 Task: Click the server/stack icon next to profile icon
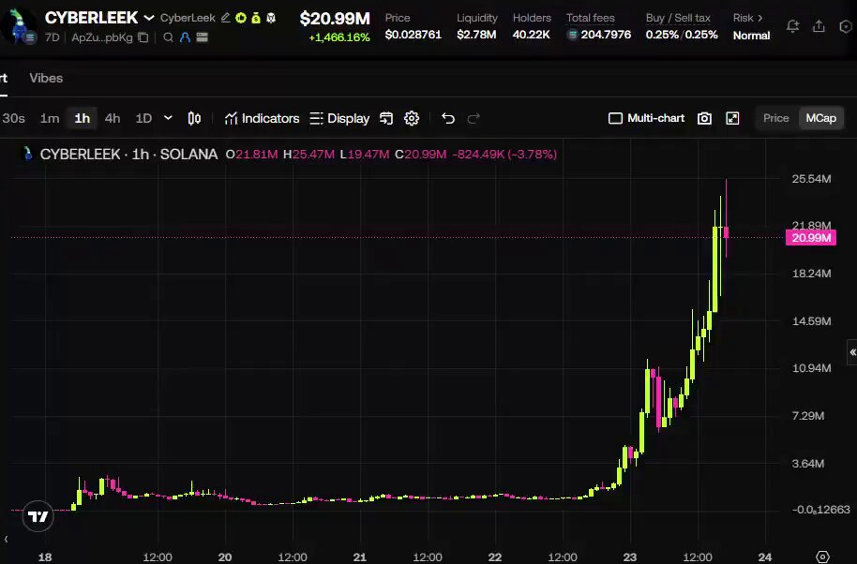(203, 37)
